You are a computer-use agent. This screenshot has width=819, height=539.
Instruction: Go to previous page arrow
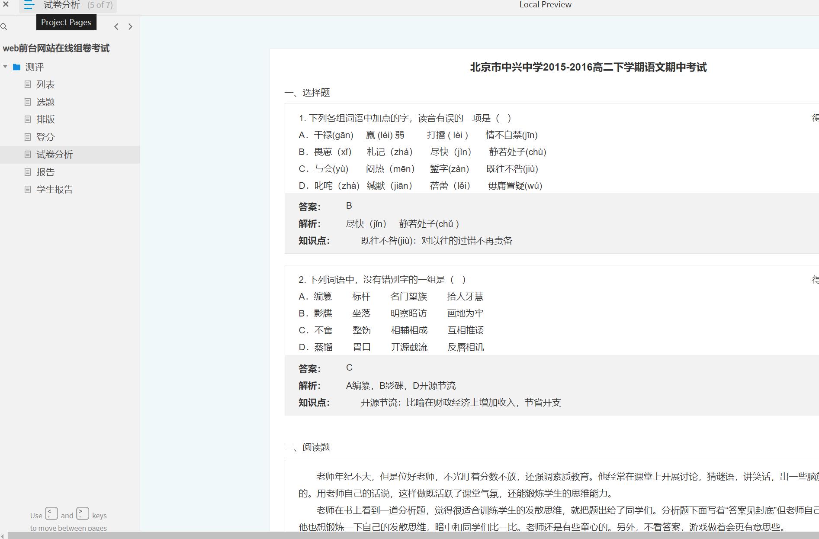pos(116,27)
